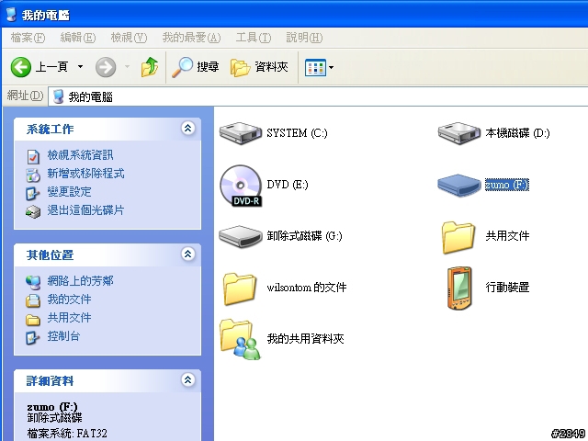This screenshot has height=441, width=588.
Task: Click the title bar My Computer icon
Action: [11, 15]
